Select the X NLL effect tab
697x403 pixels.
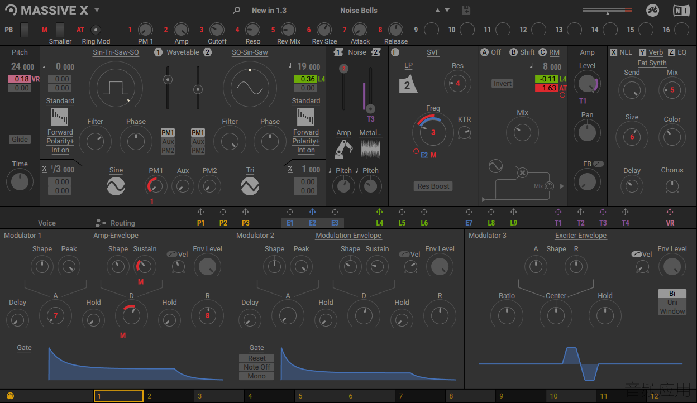(x=621, y=52)
